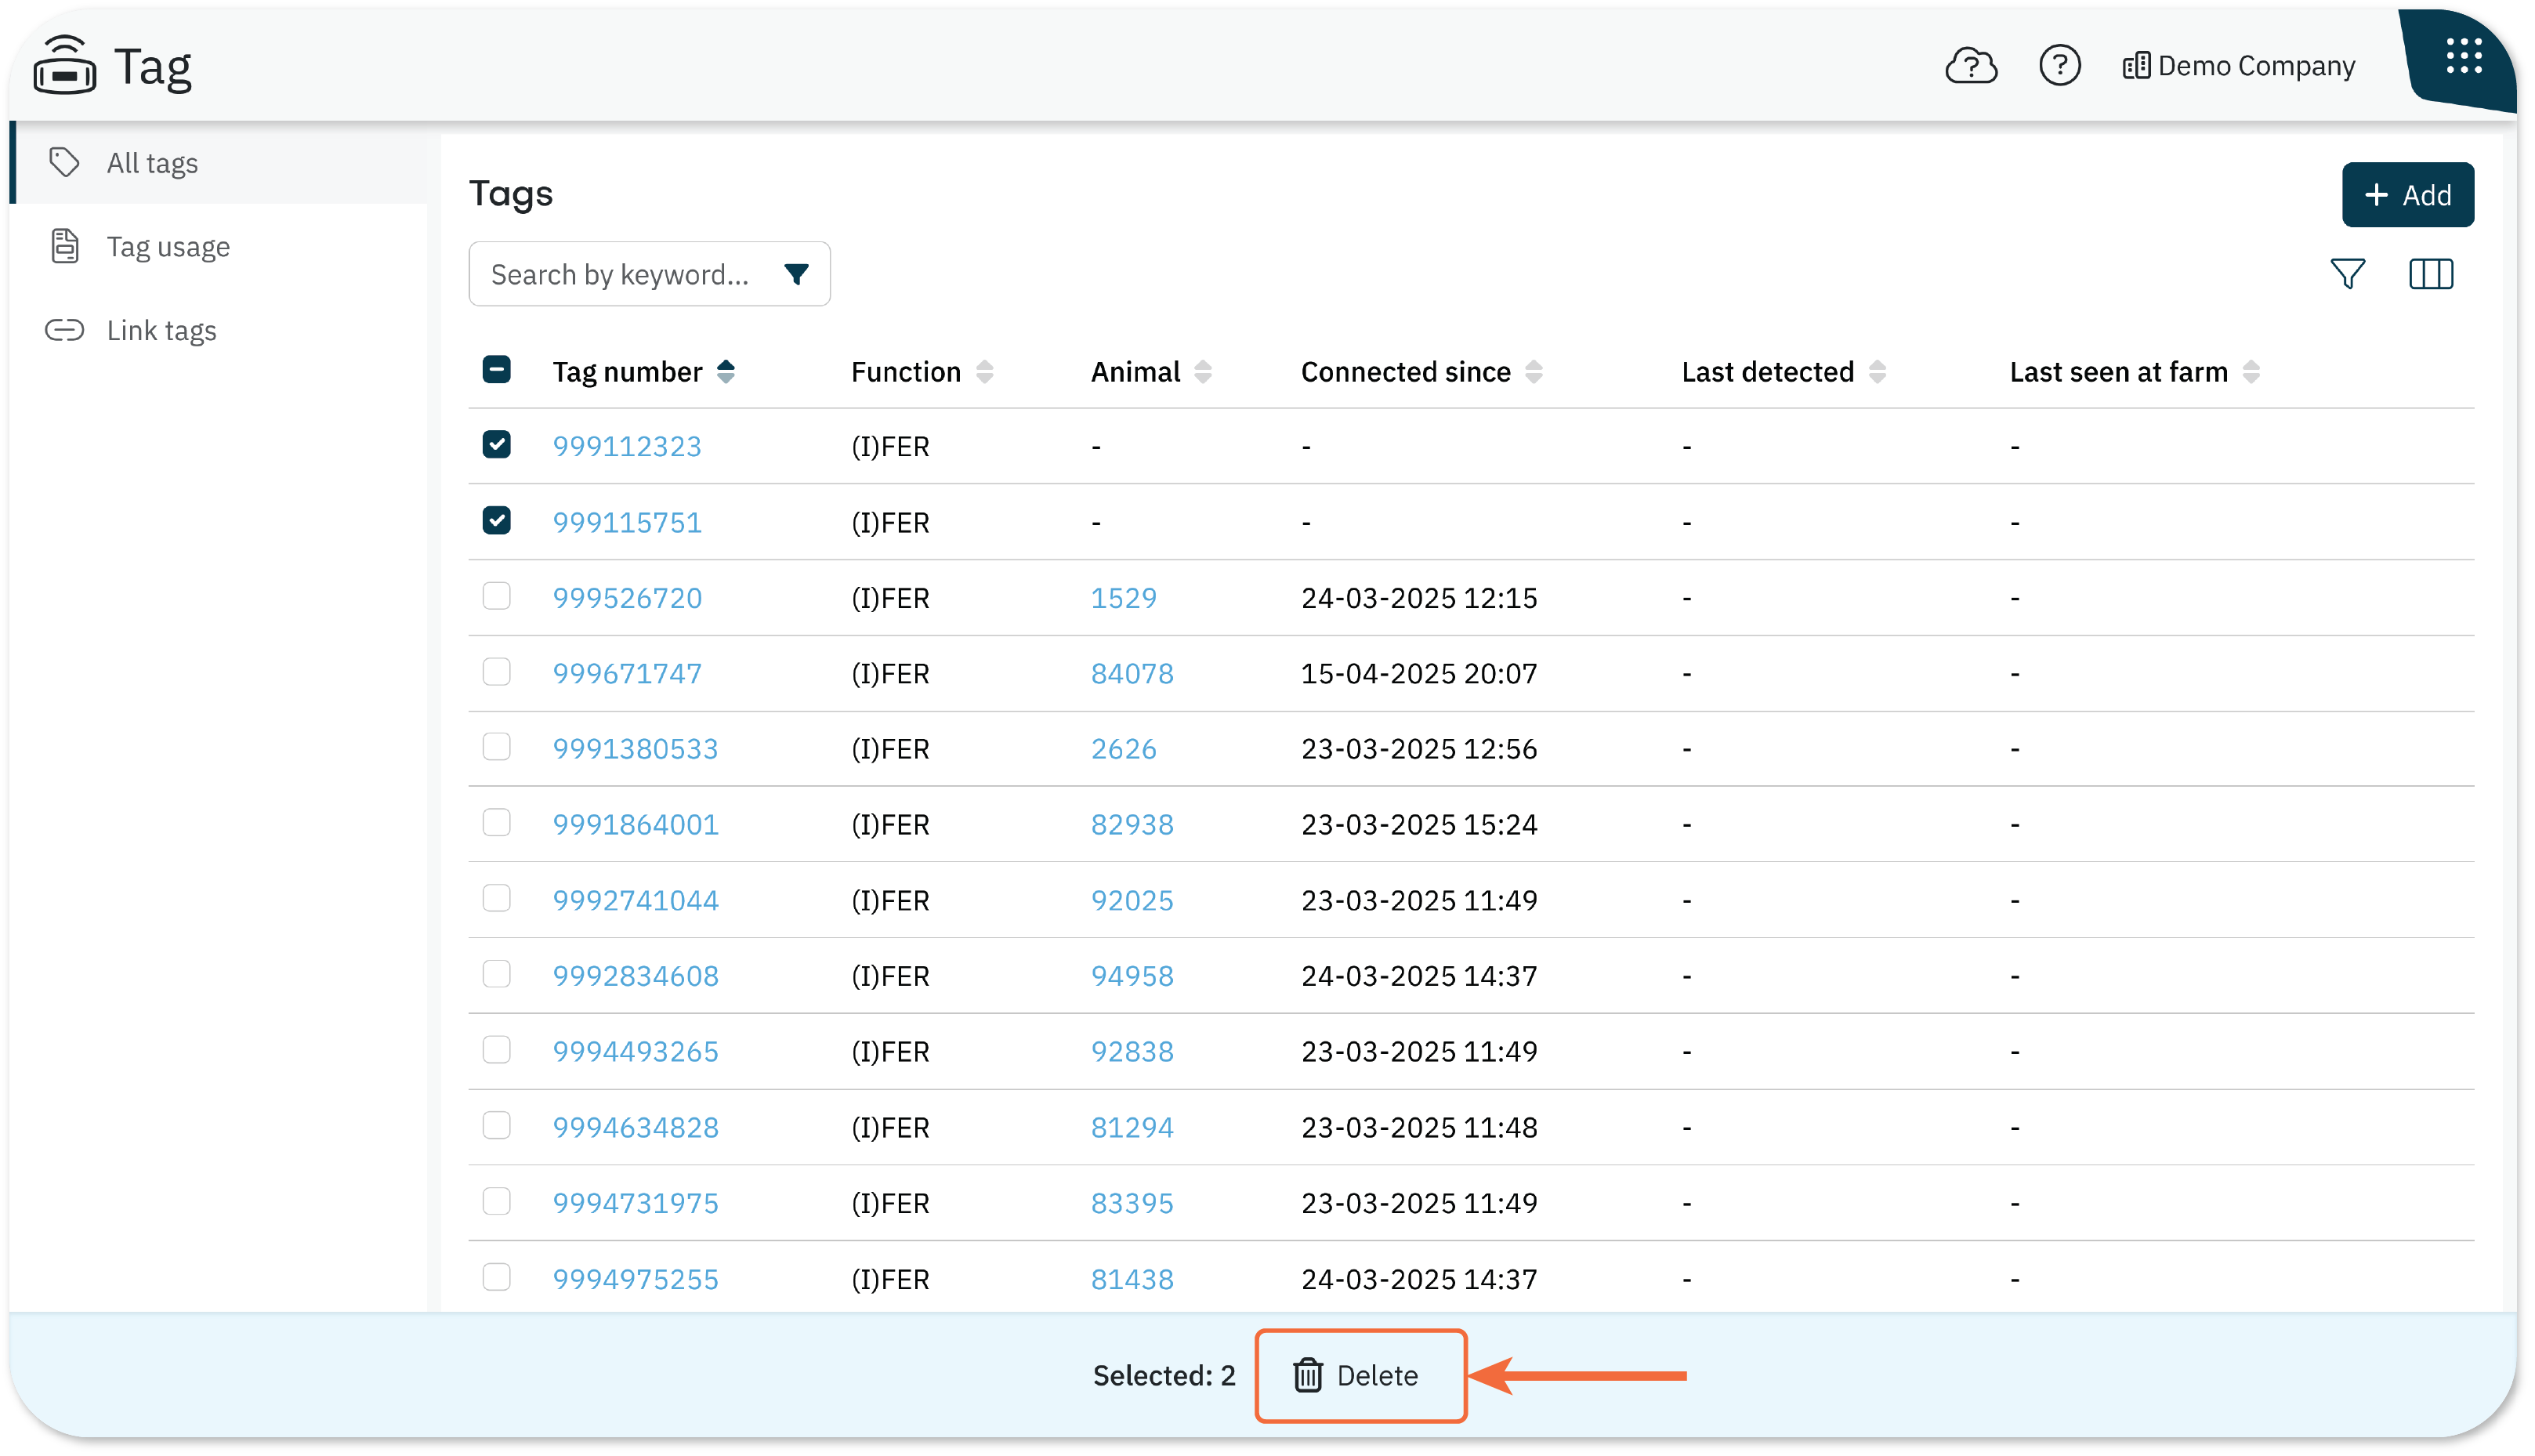2535x1456 pixels.
Task: Open the app launcher grid icon
Action: [x=2463, y=57]
